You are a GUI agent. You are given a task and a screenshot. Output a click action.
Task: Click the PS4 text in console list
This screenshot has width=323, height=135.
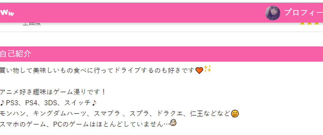[31, 103]
